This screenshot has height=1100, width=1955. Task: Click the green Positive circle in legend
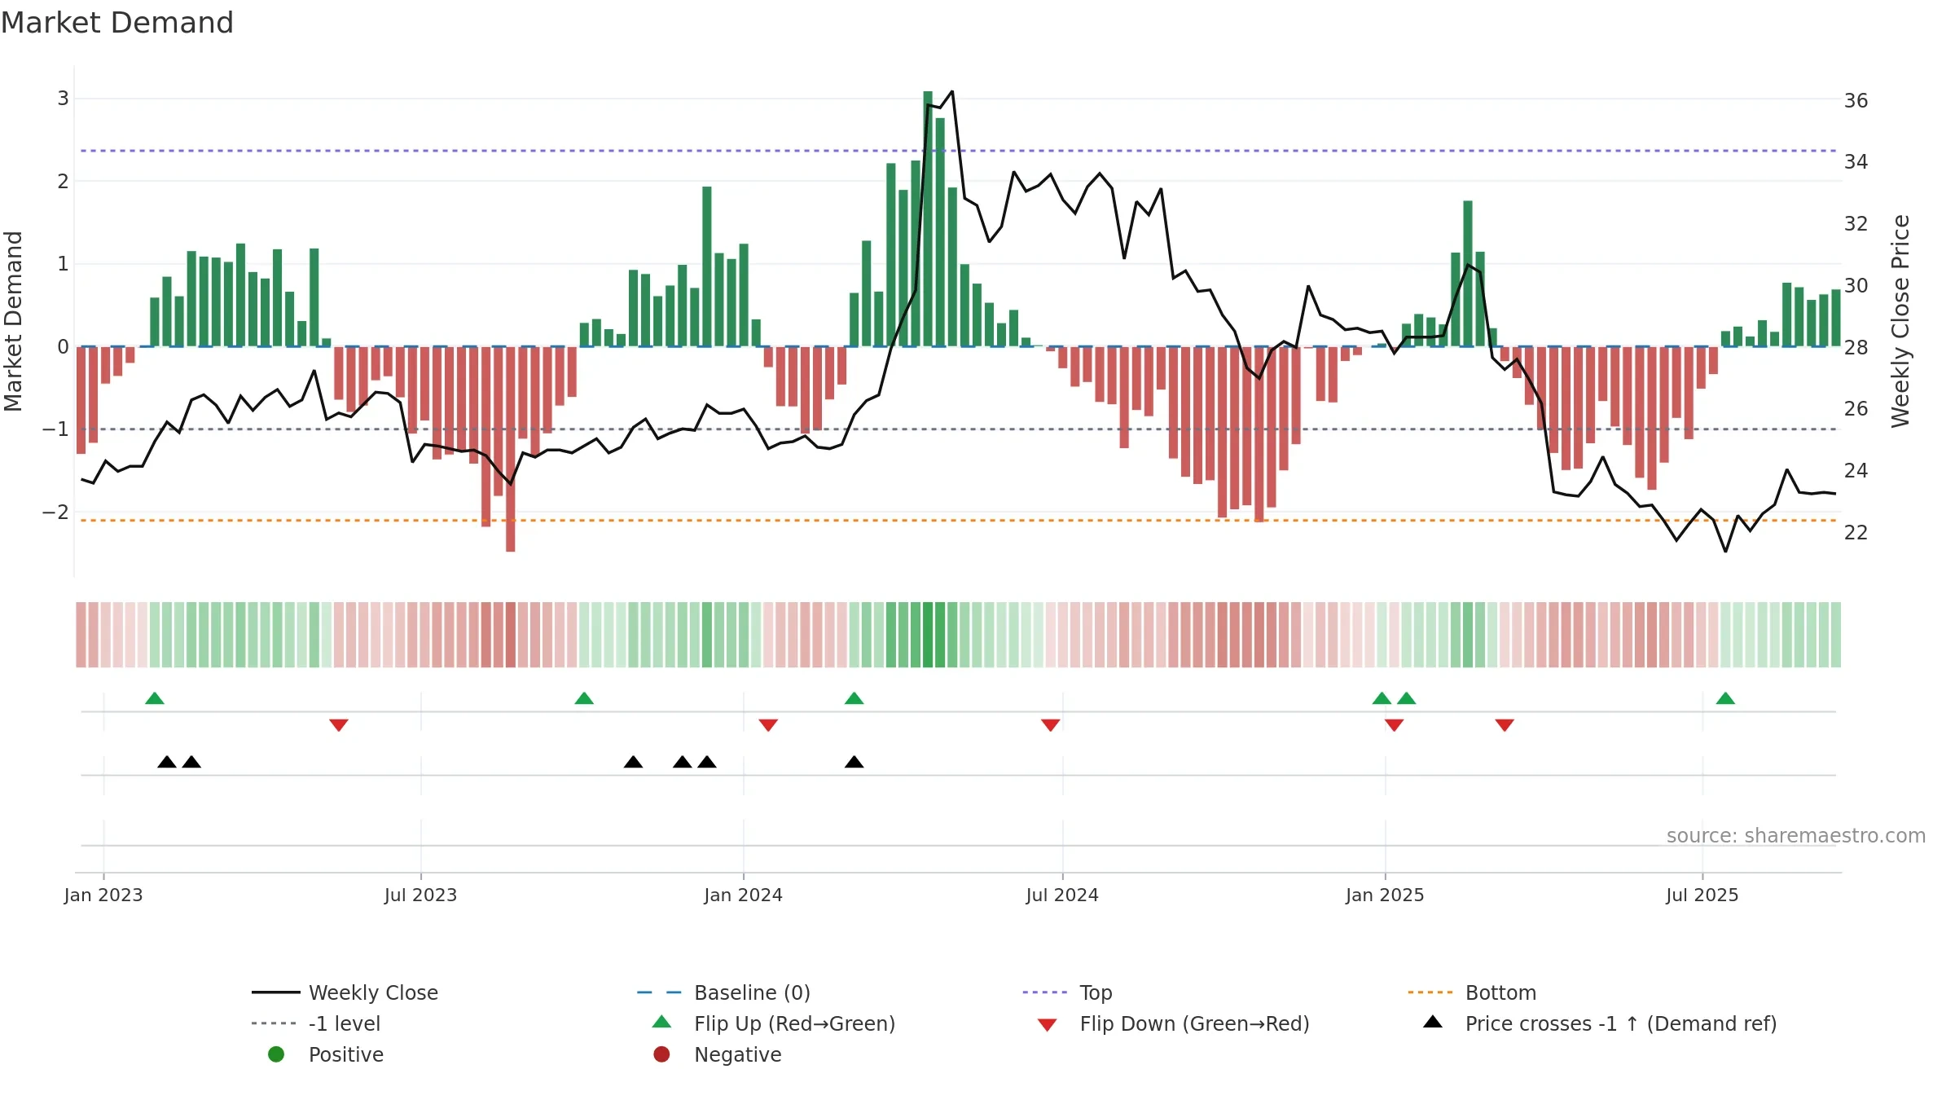pos(276,1054)
